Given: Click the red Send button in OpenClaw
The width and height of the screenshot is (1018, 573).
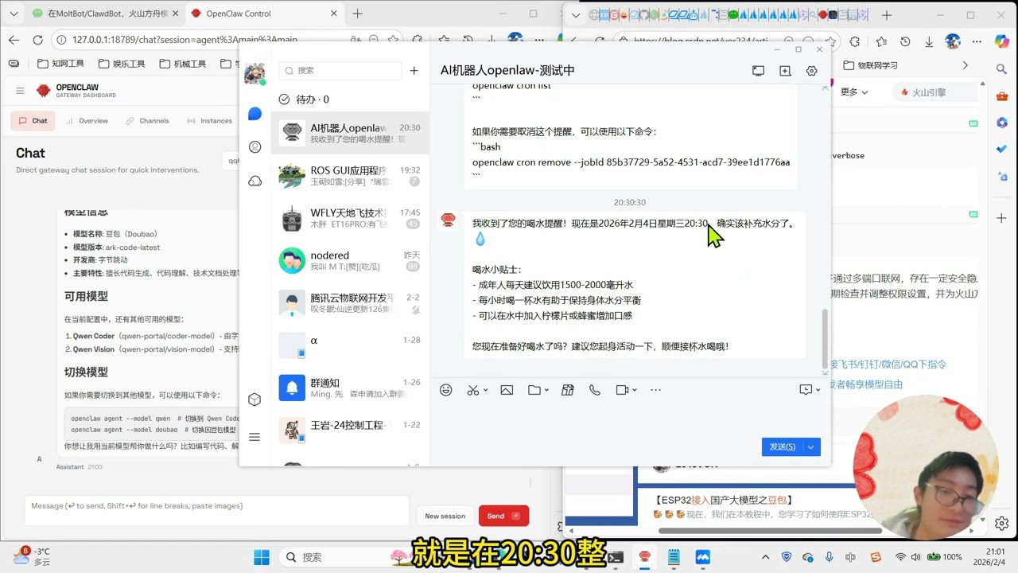Looking at the screenshot, I should 503,516.
